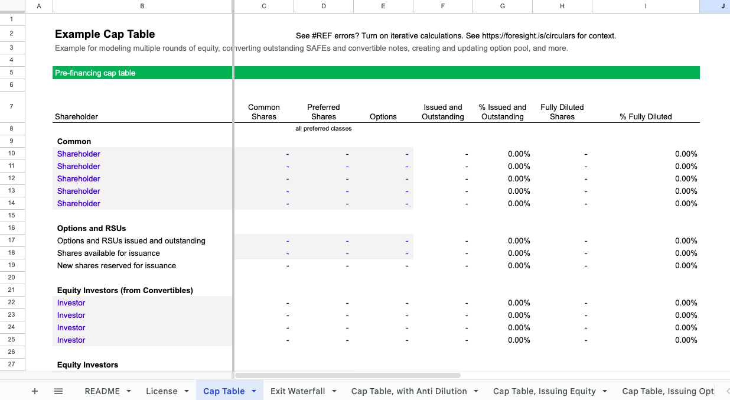Screen dimensions: 730x400
Task: Switch to Cap Table, with Anti Dilution tab
Action: tap(409, 391)
